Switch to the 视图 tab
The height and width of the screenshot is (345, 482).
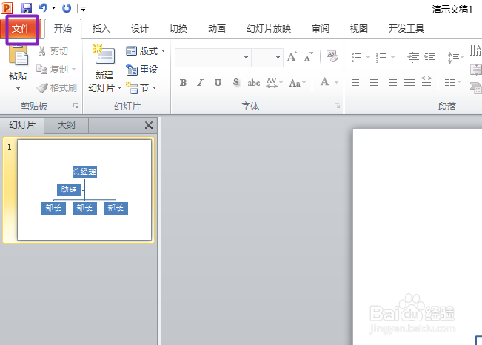(359, 29)
